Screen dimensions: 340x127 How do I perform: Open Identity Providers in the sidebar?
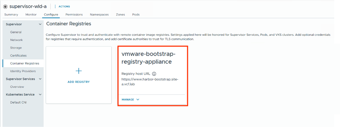pyautogui.click(x=23, y=71)
